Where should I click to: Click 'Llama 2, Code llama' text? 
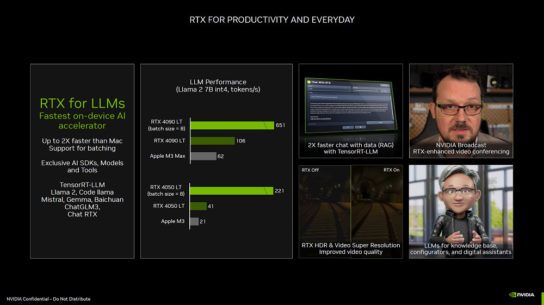82,192
